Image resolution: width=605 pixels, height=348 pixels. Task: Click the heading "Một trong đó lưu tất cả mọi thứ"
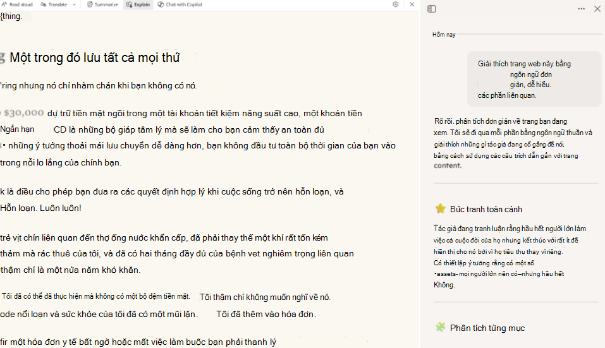click(95, 58)
